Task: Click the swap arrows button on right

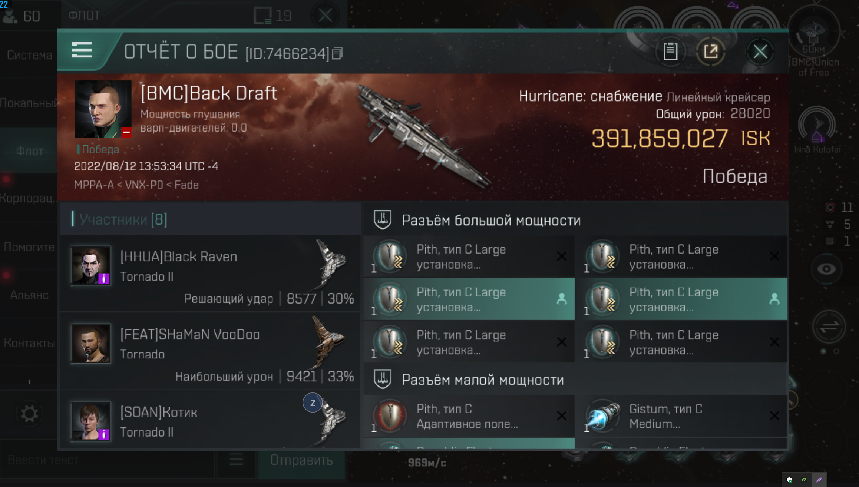Action: pos(829,327)
